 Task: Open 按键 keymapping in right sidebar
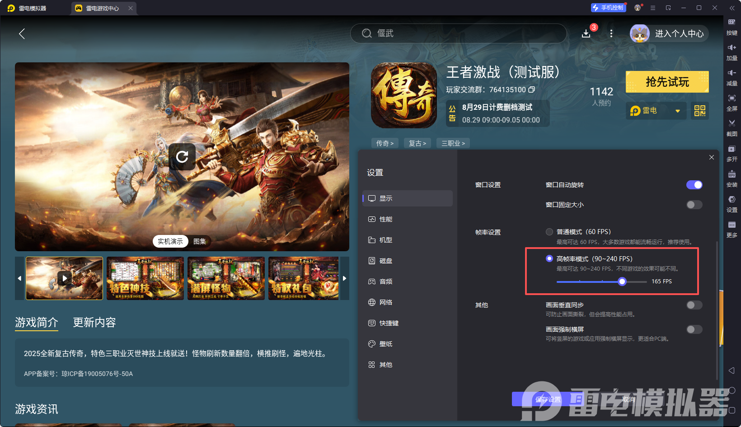[x=732, y=27]
